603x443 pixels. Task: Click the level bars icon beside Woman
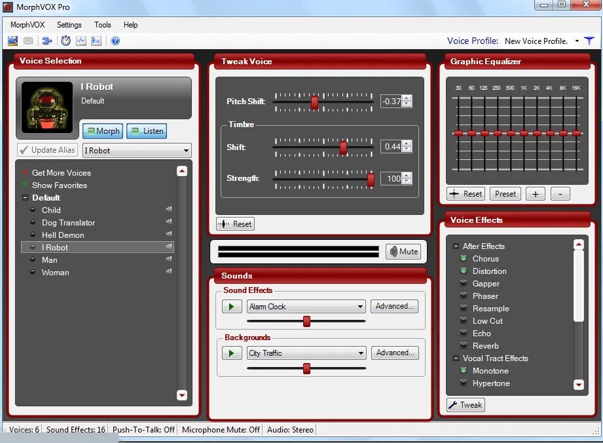tap(168, 271)
